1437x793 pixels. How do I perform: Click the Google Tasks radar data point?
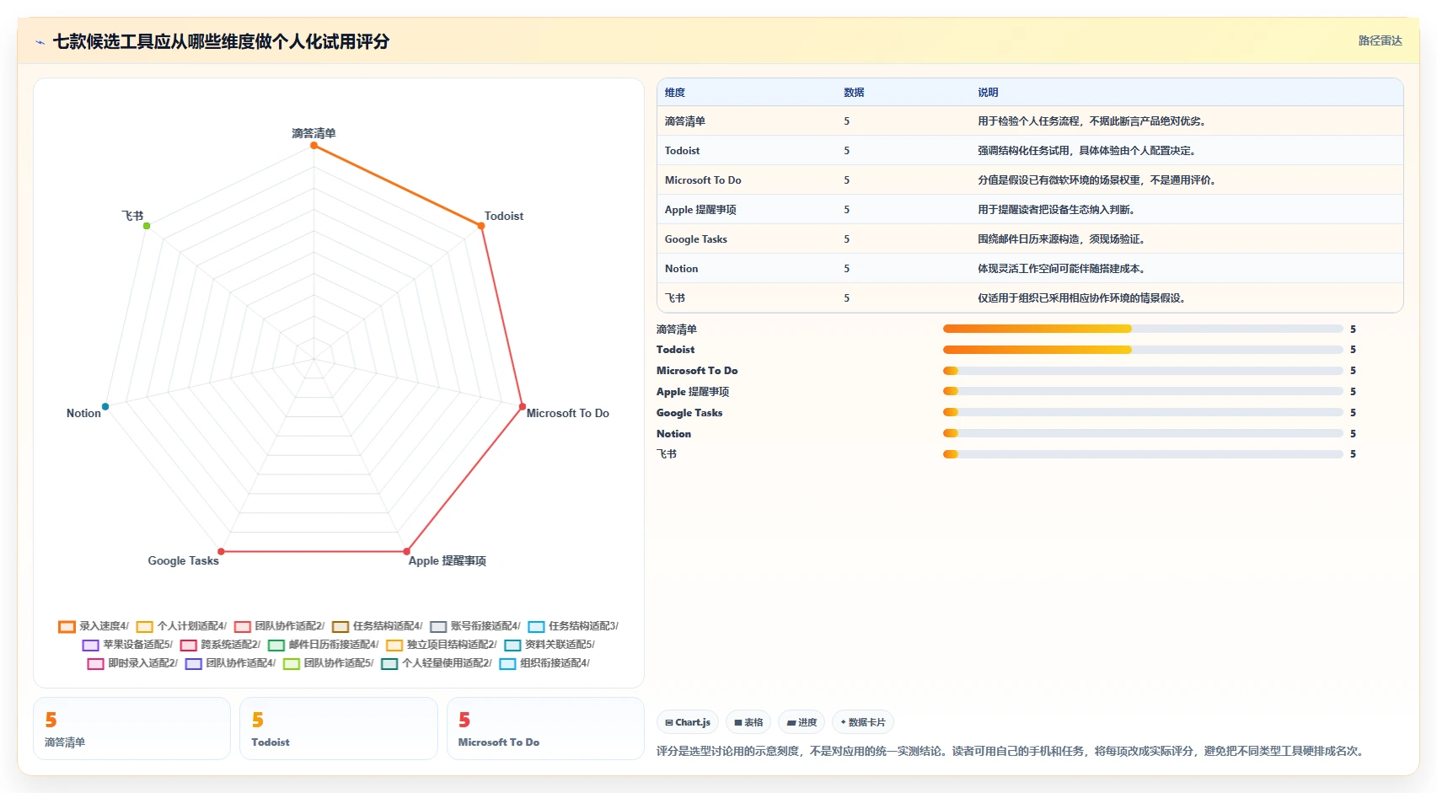221,551
